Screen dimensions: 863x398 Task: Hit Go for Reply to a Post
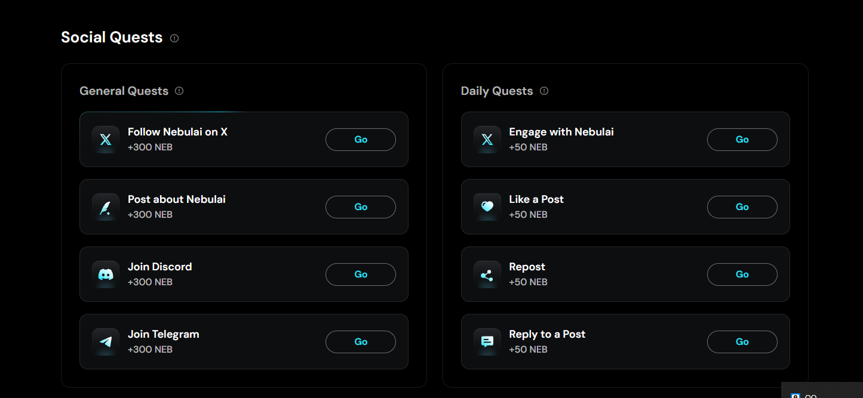(742, 342)
